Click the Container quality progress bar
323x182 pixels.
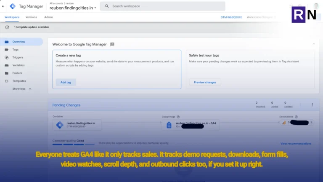click(x=73, y=145)
